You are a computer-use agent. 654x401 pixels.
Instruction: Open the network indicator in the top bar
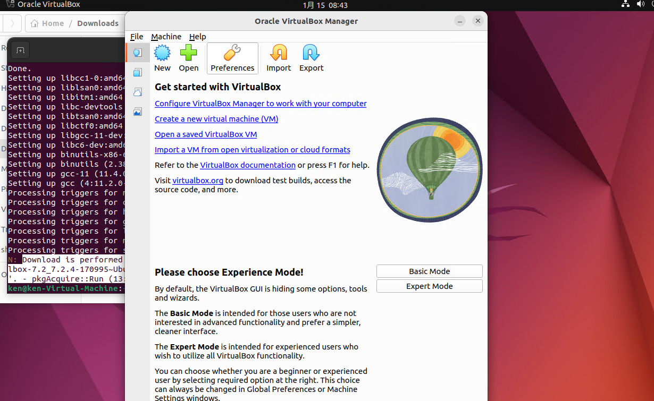pos(625,4)
